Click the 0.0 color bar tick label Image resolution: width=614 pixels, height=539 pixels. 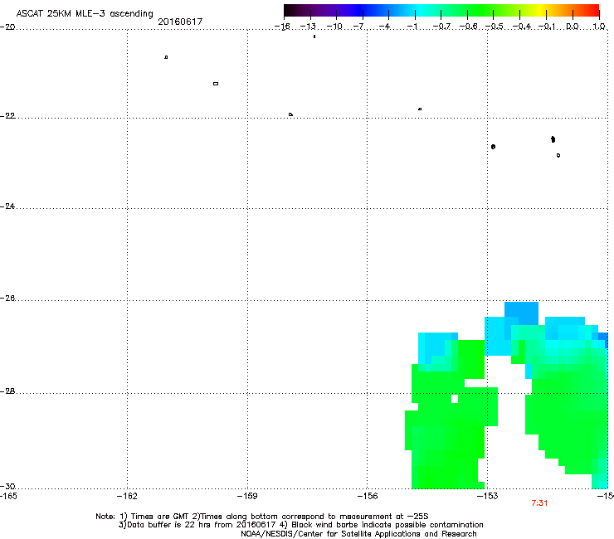tap(573, 27)
